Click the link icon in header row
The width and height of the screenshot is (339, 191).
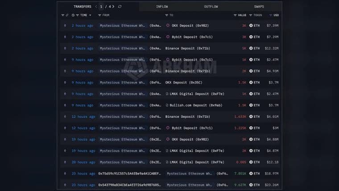(67, 15)
